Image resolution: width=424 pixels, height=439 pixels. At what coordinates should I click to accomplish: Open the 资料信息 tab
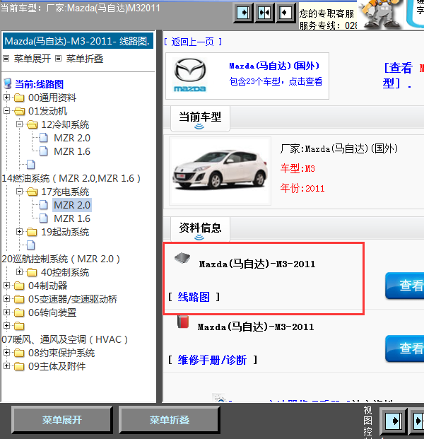point(200,229)
